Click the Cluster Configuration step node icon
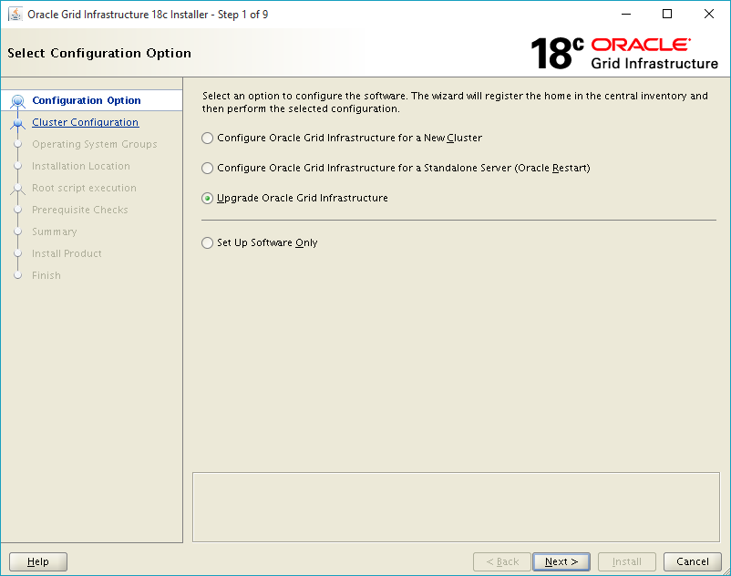This screenshot has width=731, height=576. point(17,123)
